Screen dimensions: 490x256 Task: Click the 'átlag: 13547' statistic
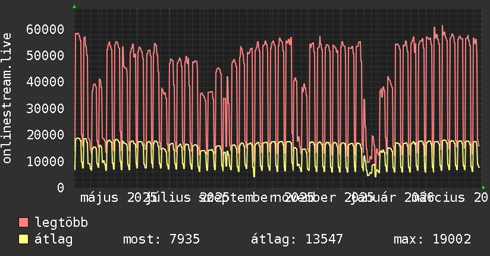tap(297, 239)
